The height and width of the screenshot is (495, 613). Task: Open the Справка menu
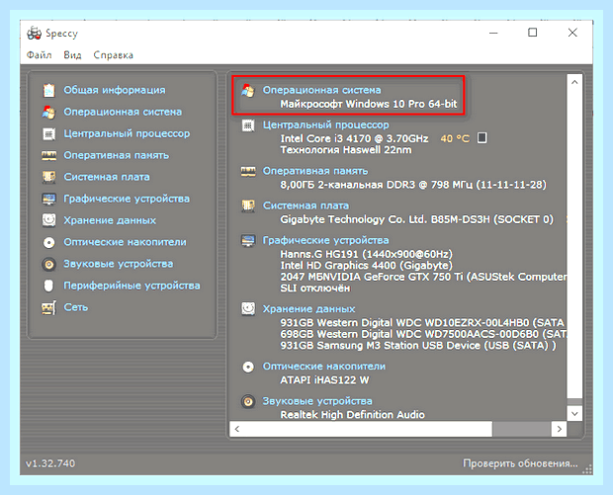[x=114, y=55]
